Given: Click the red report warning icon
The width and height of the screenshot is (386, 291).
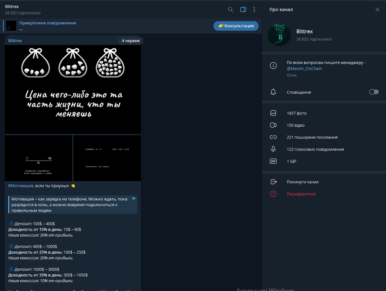Looking at the screenshot, I should (x=273, y=194).
